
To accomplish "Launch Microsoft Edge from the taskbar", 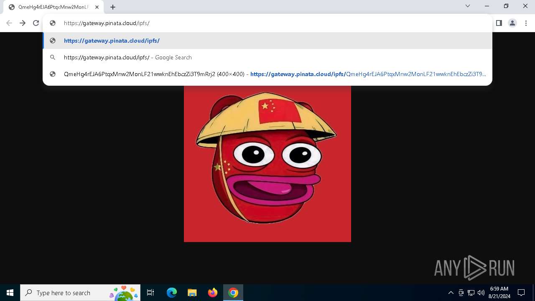I will (x=172, y=293).
